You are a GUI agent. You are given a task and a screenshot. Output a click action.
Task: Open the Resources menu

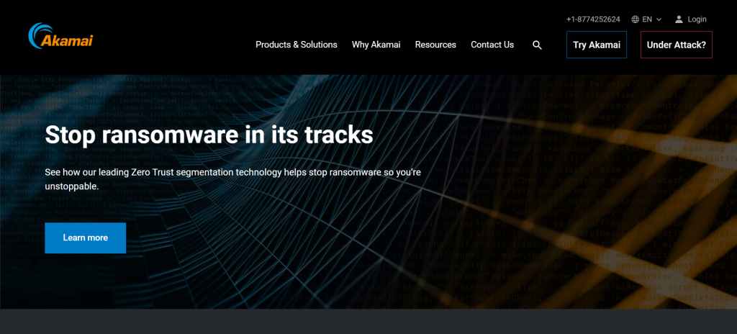click(435, 45)
